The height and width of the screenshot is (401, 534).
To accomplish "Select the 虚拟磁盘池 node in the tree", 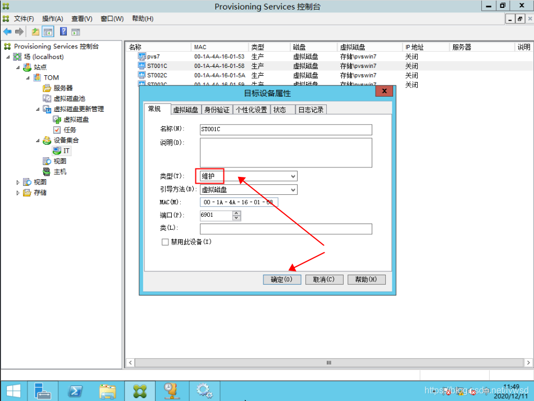I will (69, 98).
